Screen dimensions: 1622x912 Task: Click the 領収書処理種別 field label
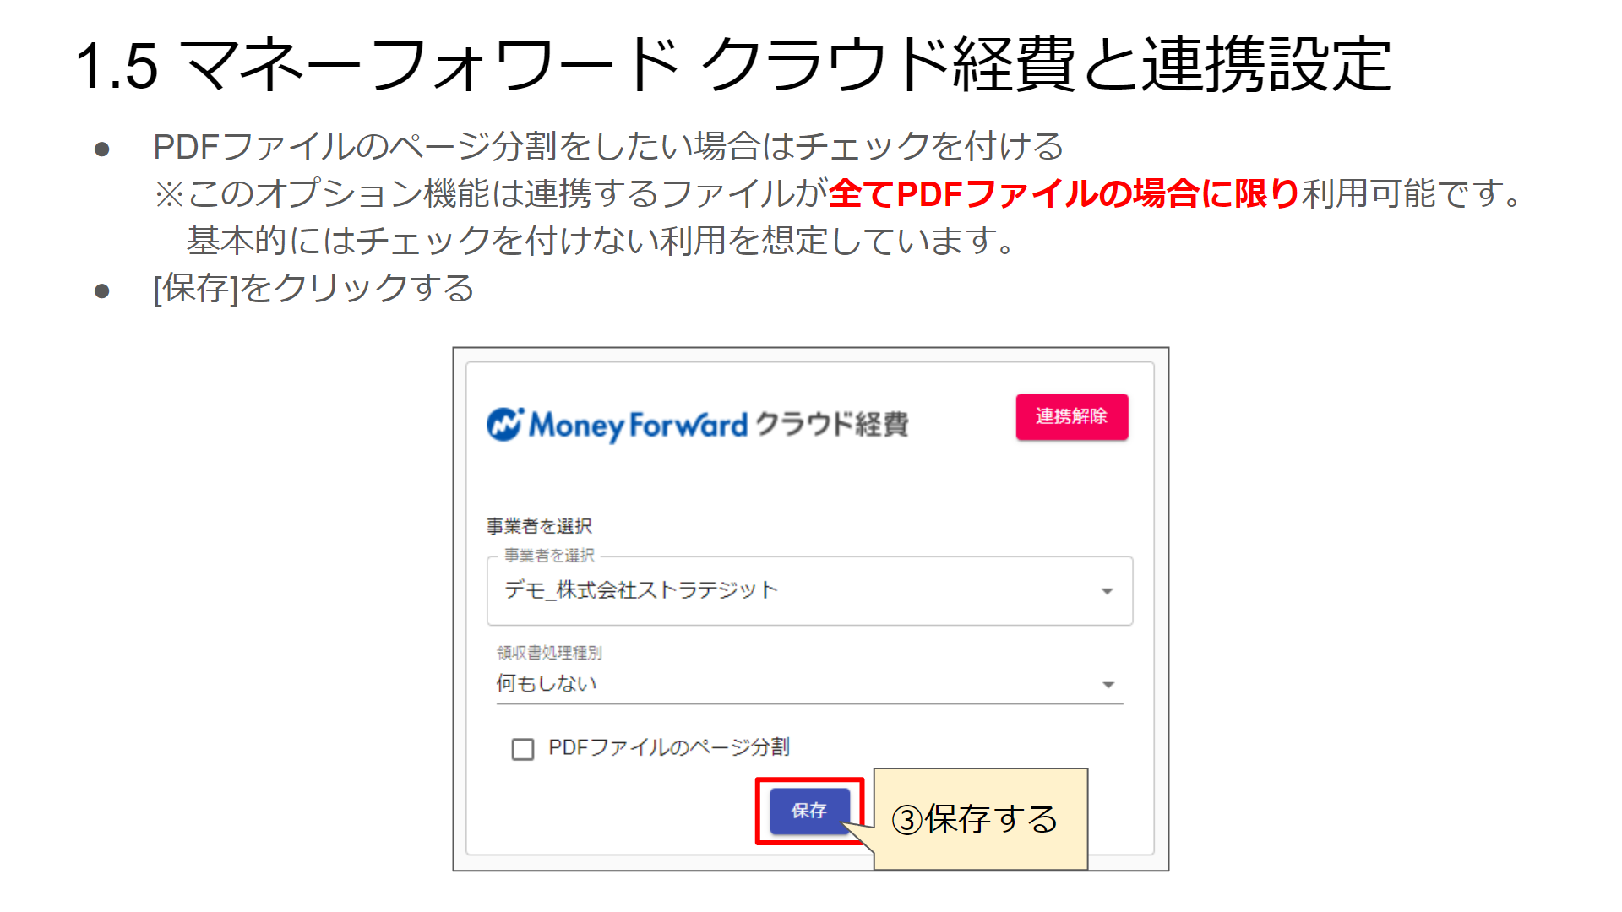[549, 653]
